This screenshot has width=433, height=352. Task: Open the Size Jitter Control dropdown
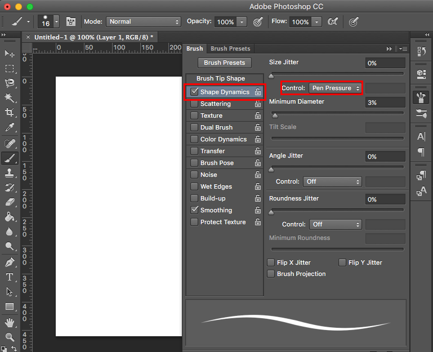coord(334,88)
